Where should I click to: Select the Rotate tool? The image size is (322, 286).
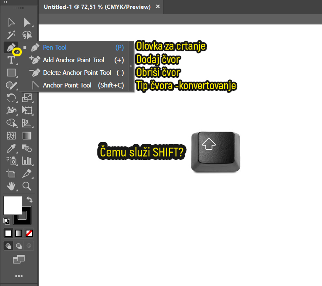click(x=11, y=98)
